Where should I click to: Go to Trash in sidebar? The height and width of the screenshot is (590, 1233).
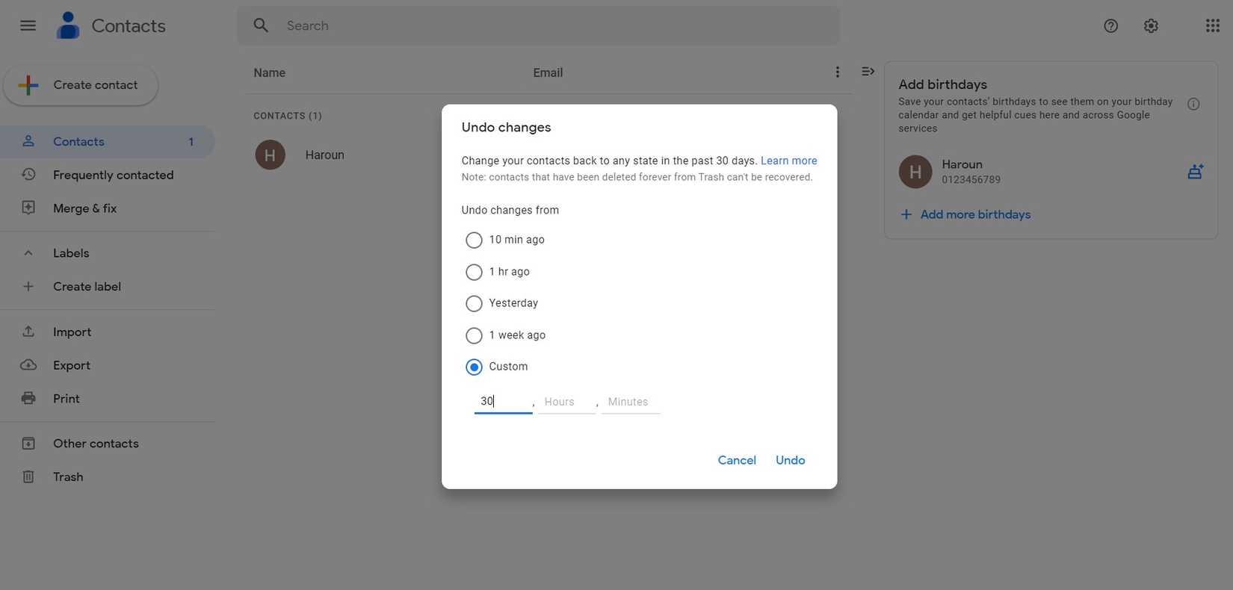pyautogui.click(x=68, y=476)
